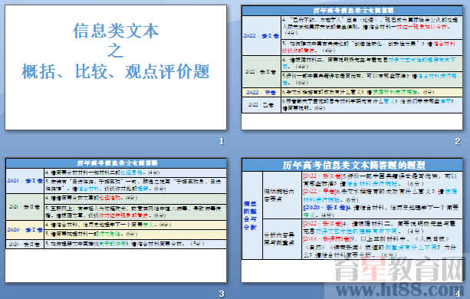This screenshot has height=299, width=470.
Task: Click the 历年高考信息类文本简答题的题型 header
Action: [x=352, y=165]
